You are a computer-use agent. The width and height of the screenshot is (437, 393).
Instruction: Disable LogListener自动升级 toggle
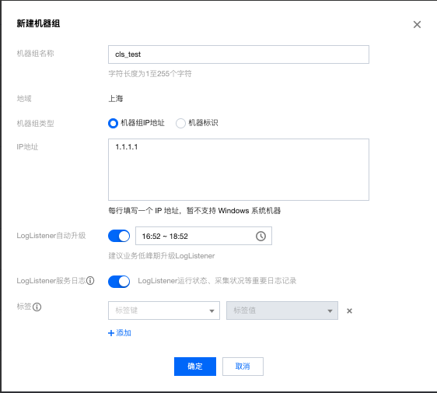pyautogui.click(x=119, y=236)
